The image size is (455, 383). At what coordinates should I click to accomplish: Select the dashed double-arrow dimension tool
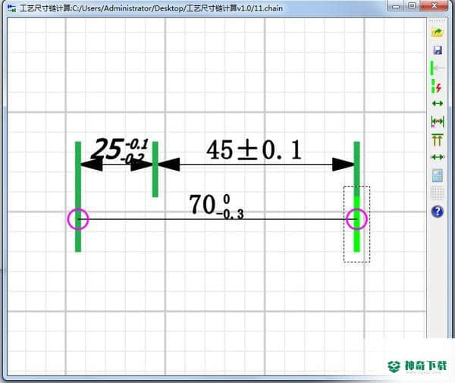438,157
